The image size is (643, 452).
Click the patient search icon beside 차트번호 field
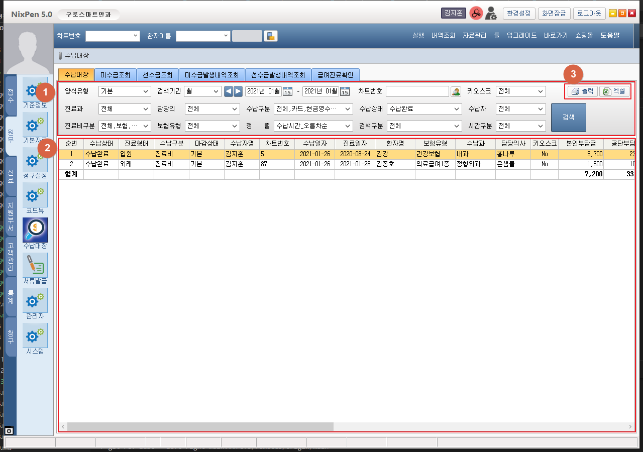456,91
